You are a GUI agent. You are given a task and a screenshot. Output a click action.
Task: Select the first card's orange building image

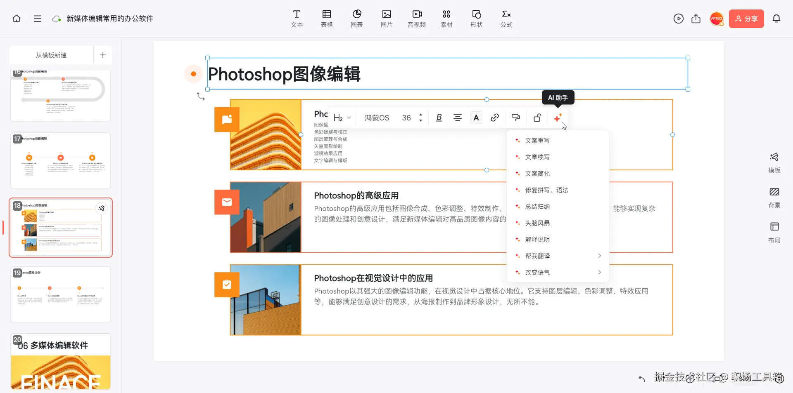[x=266, y=135]
